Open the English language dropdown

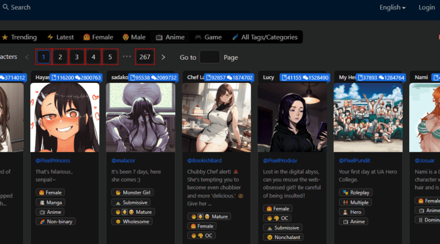pyautogui.click(x=392, y=8)
